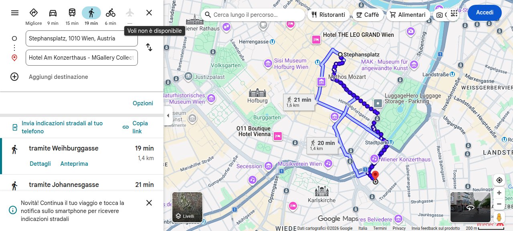This screenshot has width=513, height=231.
Task: Open MAK Museum marker icon
Action: [414, 65]
